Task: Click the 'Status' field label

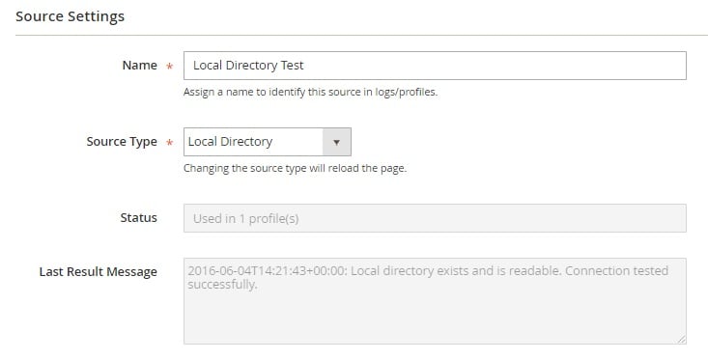Action: pyautogui.click(x=139, y=218)
